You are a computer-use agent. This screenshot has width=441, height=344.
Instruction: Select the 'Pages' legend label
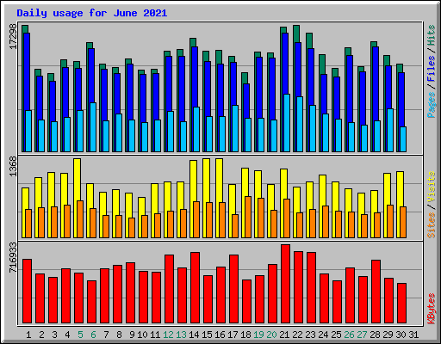click(431, 105)
